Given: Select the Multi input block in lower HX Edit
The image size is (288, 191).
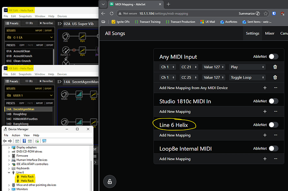Looking at the screenshot, I should click(x=64, y=94).
